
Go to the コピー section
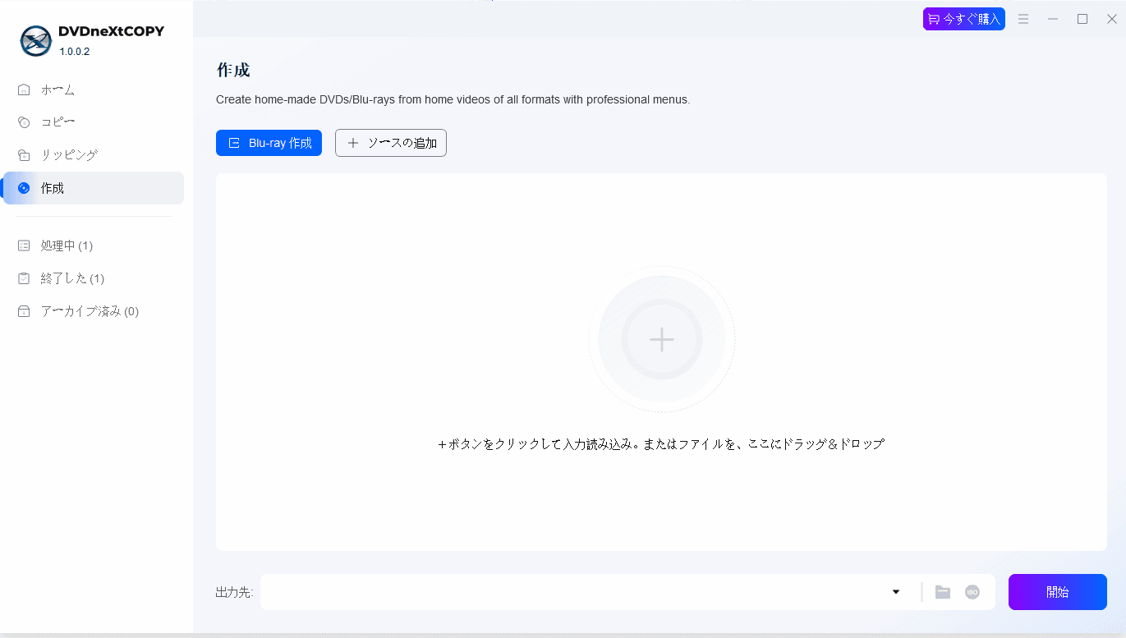92,122
